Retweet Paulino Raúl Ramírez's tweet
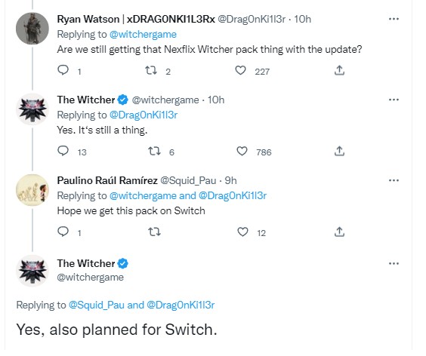Screen dimensions: 426x356 click(x=154, y=232)
